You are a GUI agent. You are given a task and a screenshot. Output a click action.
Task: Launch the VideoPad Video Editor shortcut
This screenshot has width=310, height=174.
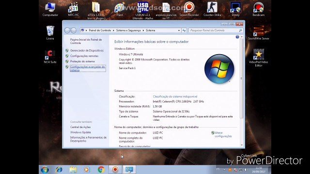tap(258, 58)
